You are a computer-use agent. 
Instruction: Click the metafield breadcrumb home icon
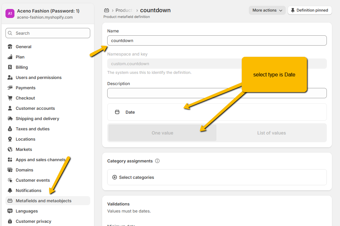tap(107, 10)
